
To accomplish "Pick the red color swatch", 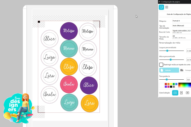I will 166,84.
